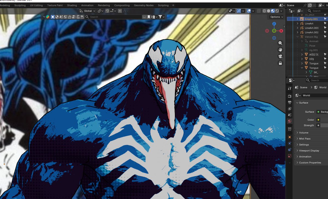
Task: Add a new workspace with plus icon
Action: point(173,5)
